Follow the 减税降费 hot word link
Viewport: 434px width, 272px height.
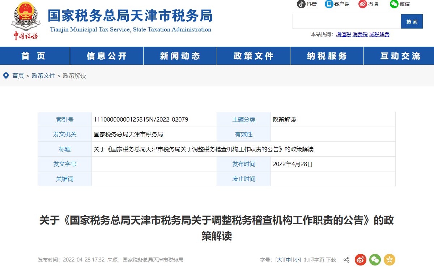[x=379, y=34]
